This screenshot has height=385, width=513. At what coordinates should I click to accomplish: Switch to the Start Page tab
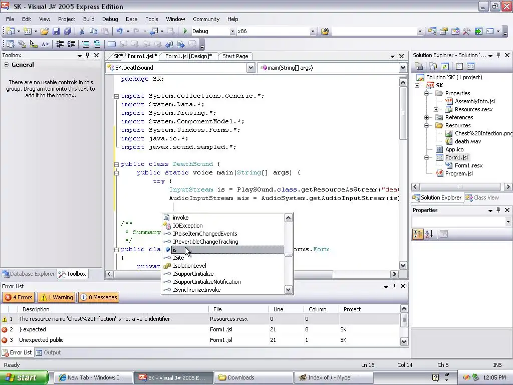pyautogui.click(x=235, y=56)
